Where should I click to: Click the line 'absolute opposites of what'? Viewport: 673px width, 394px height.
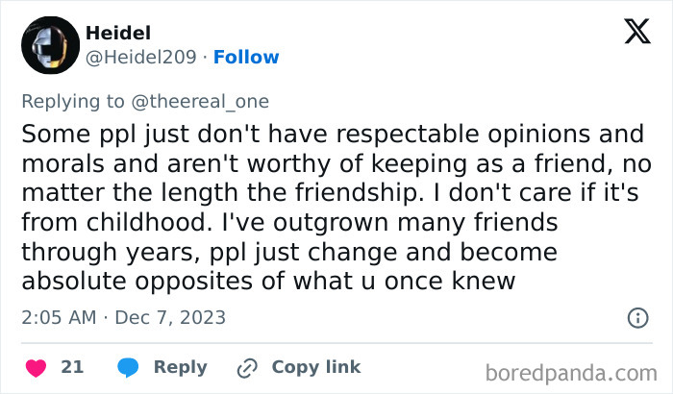[267, 282]
